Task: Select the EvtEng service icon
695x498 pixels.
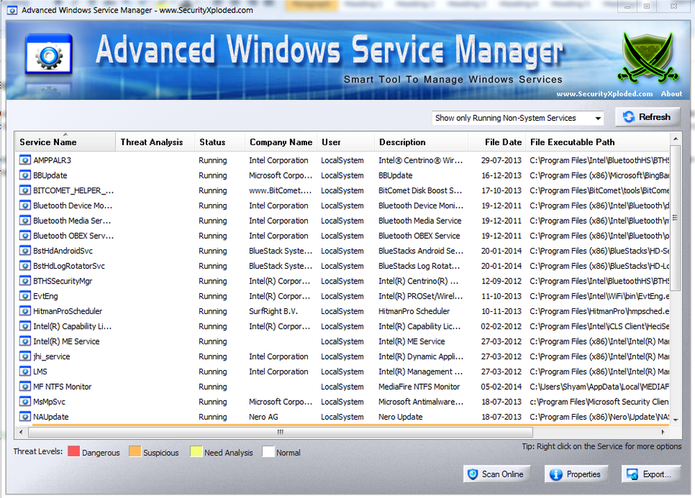Action: coord(25,295)
